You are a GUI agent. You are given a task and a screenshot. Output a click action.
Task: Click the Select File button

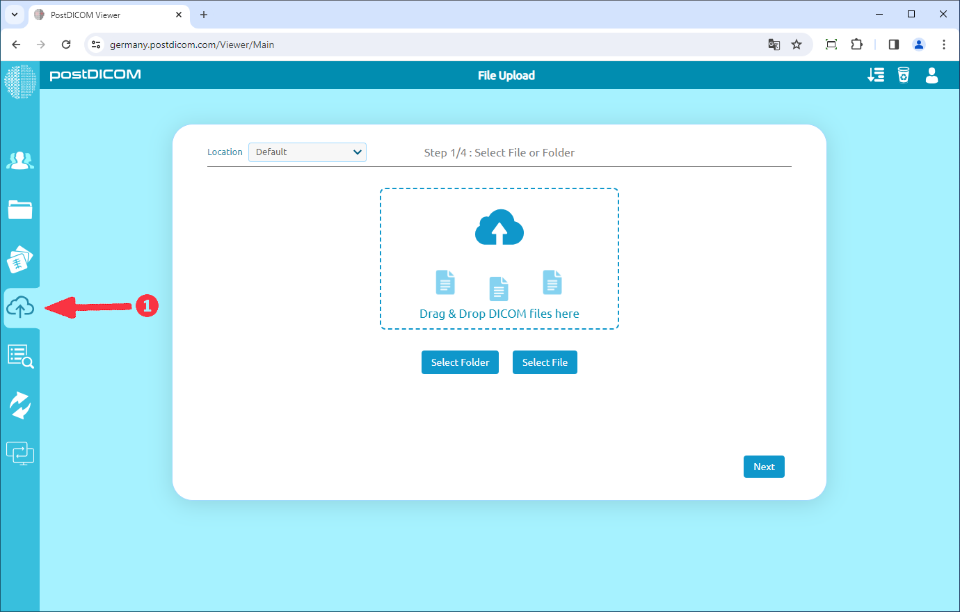click(545, 362)
